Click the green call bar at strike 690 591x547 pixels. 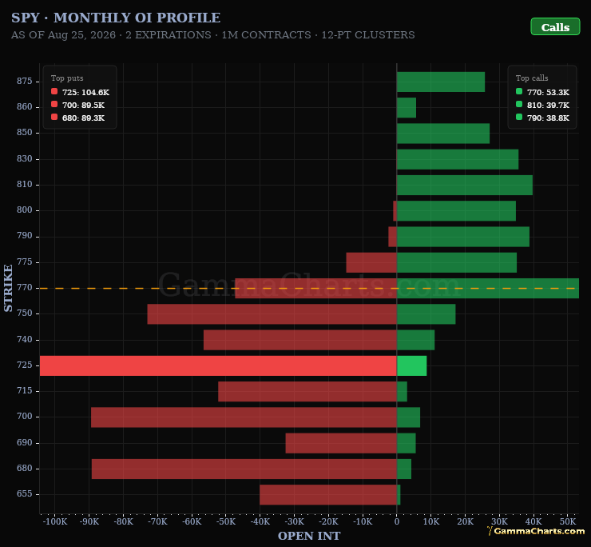pyautogui.click(x=407, y=443)
